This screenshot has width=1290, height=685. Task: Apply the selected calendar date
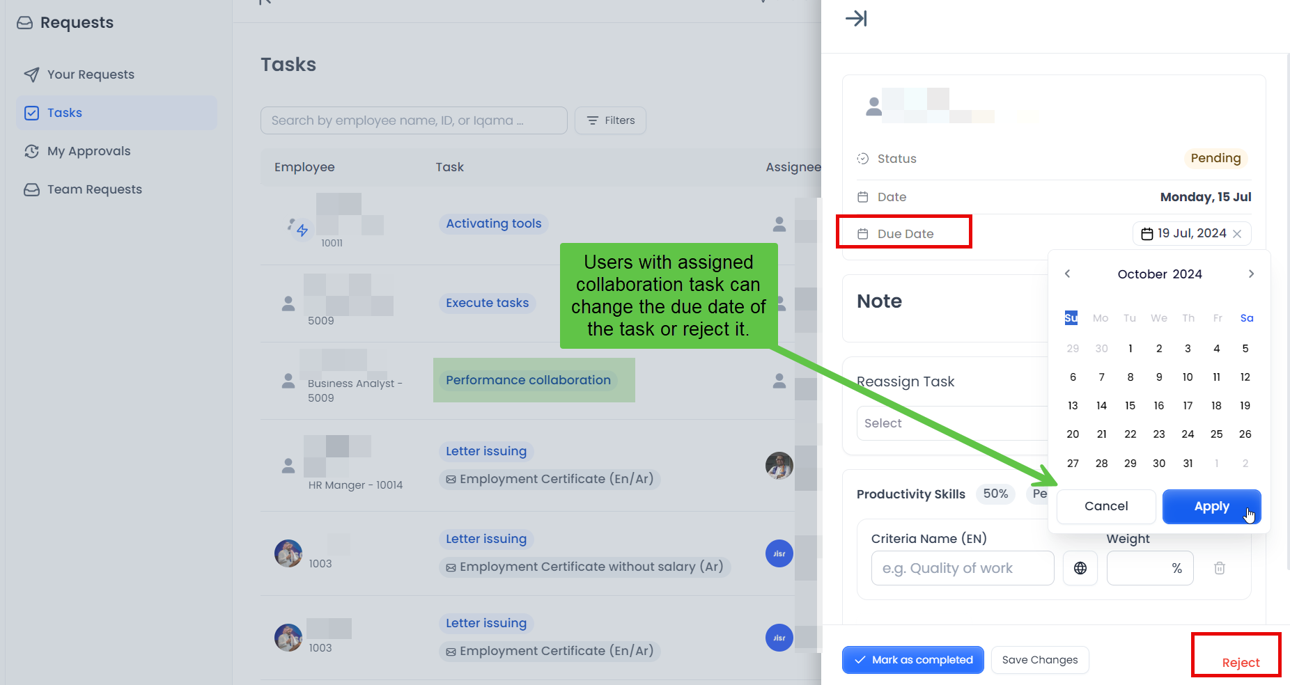click(1211, 506)
